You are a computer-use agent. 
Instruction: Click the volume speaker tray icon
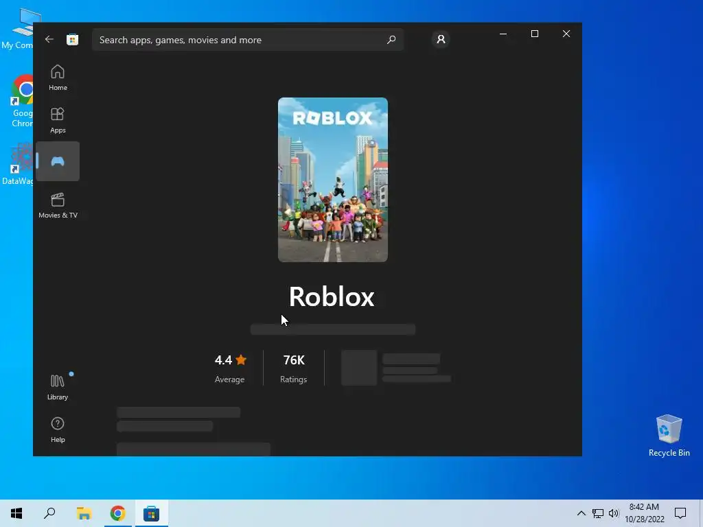(x=614, y=513)
